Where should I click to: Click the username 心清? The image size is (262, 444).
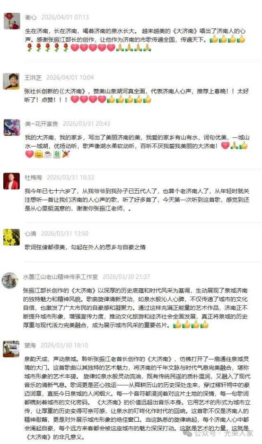pos(30,233)
